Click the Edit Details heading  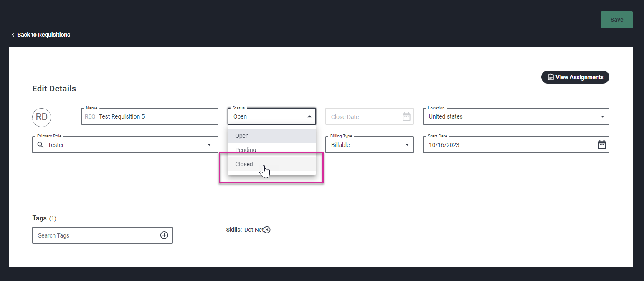coord(54,89)
